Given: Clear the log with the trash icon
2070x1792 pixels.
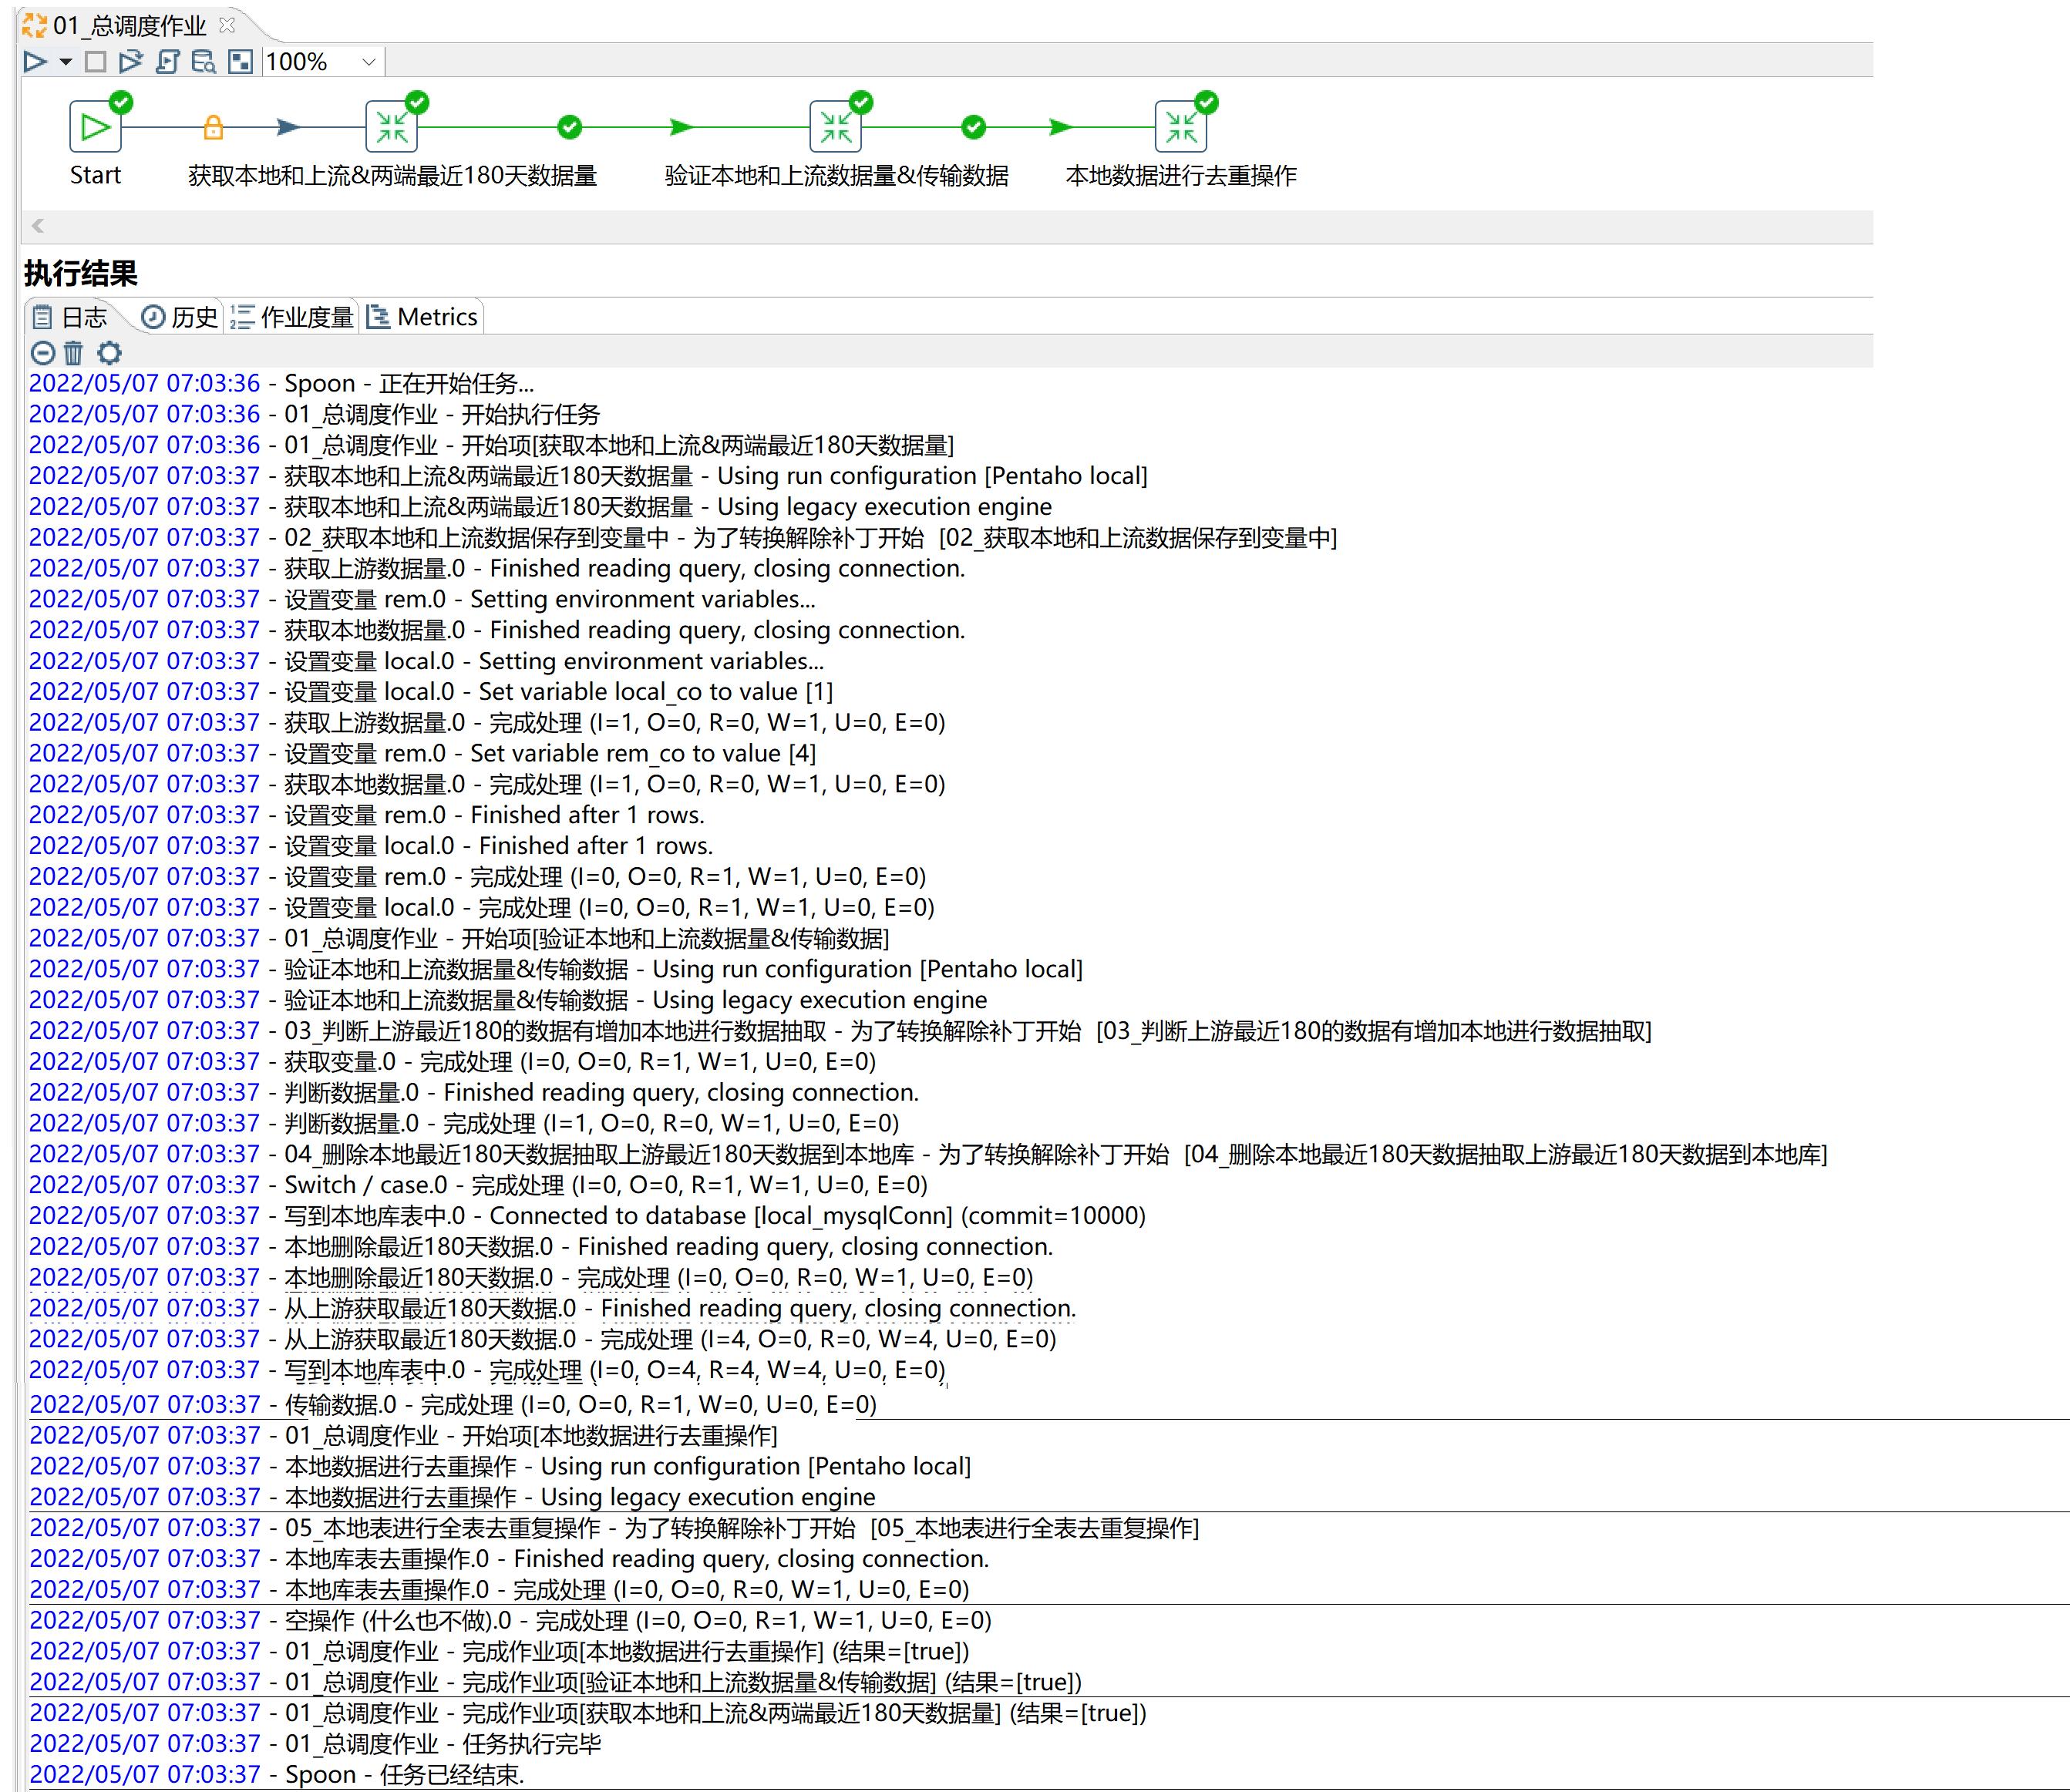Looking at the screenshot, I should 74,352.
